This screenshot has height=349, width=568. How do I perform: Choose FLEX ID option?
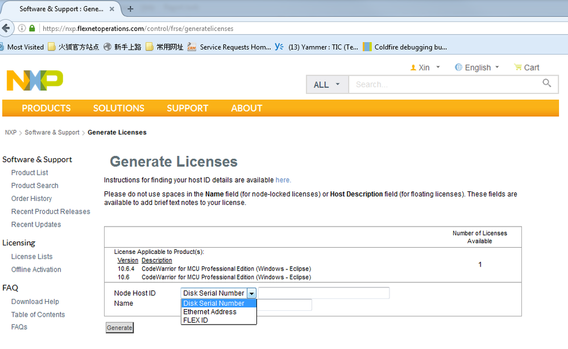coord(219,320)
